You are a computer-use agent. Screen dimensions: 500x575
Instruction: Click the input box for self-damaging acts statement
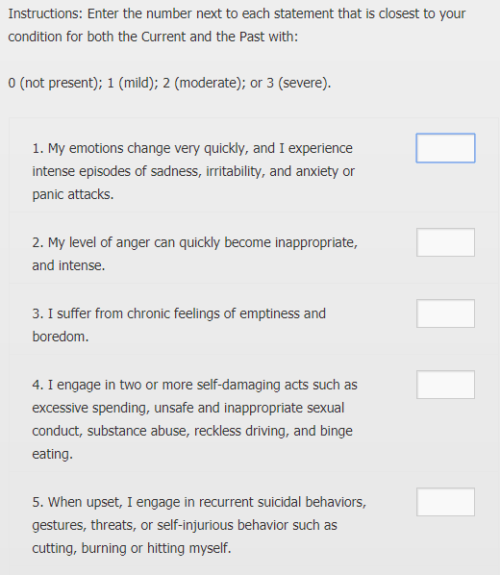[x=445, y=385]
